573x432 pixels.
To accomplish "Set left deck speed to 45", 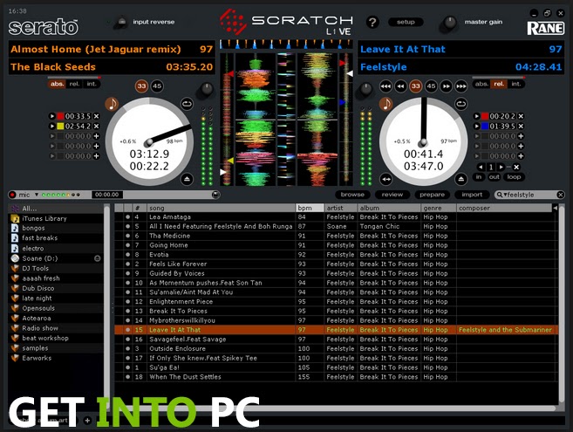I will (157, 86).
